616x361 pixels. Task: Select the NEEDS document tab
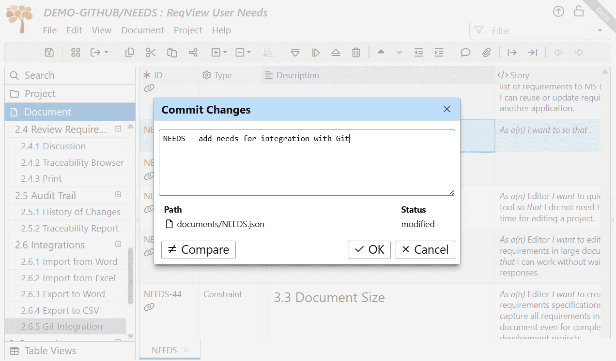click(x=164, y=350)
